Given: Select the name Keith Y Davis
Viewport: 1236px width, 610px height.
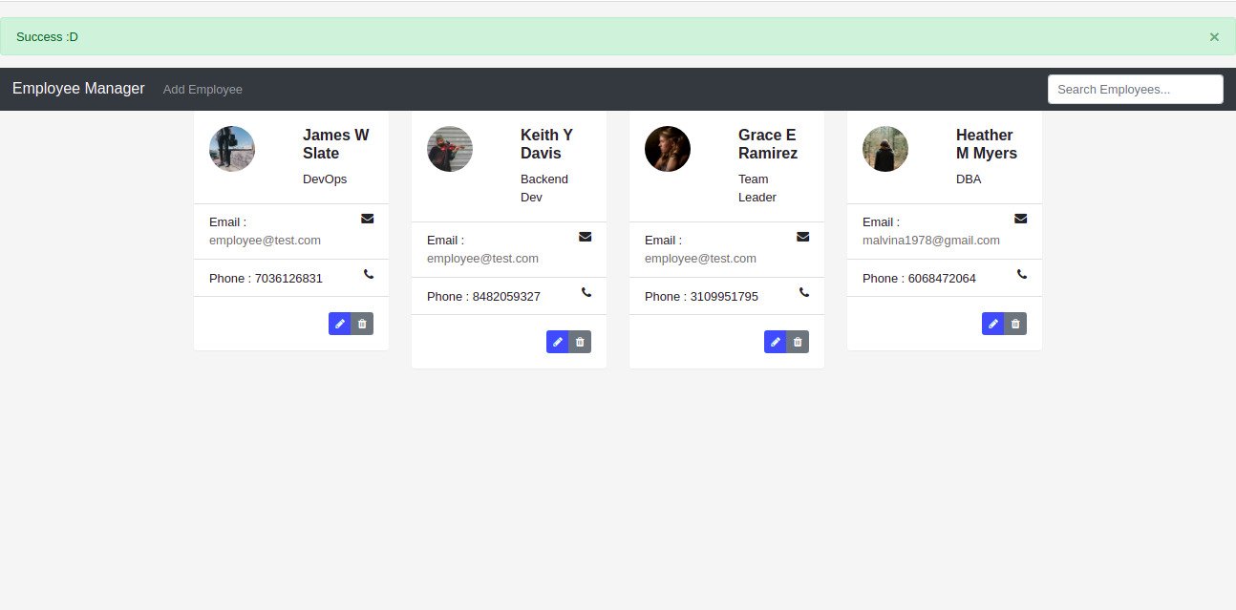Looking at the screenshot, I should coord(547,144).
